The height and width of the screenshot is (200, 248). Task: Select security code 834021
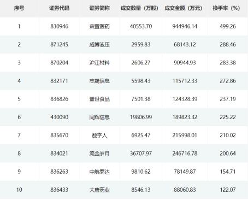coord(60,154)
